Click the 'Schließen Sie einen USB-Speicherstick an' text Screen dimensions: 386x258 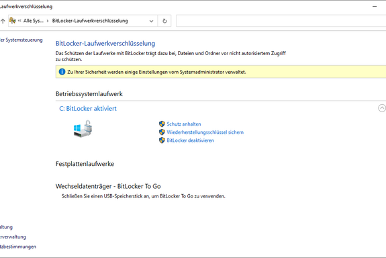143,196
